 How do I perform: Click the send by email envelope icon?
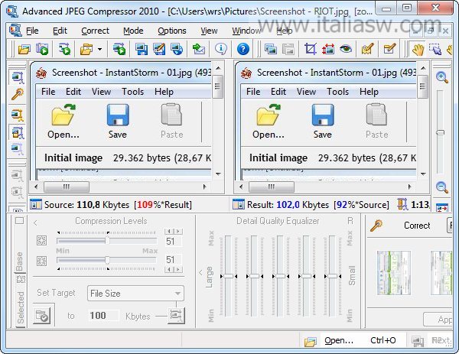[x=199, y=49]
